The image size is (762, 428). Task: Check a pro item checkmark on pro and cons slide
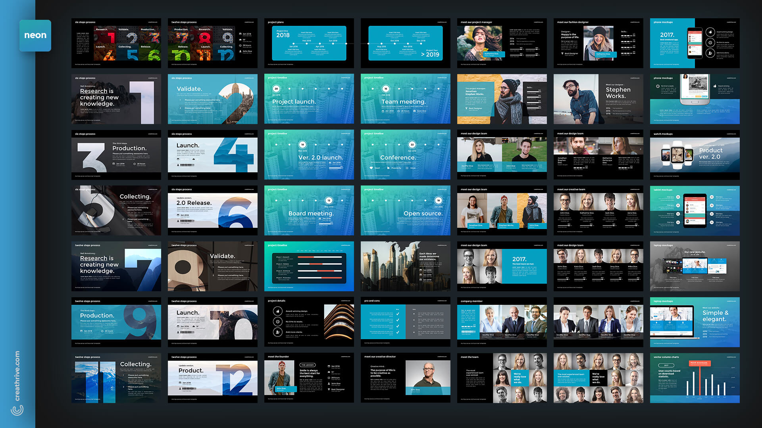pyautogui.click(x=397, y=314)
